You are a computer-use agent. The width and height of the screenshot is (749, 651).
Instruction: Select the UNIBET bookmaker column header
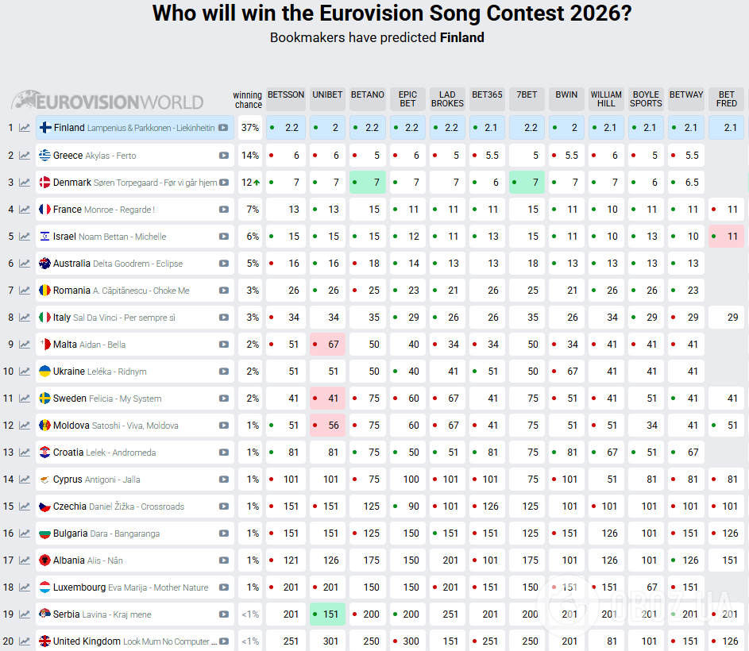(x=327, y=99)
